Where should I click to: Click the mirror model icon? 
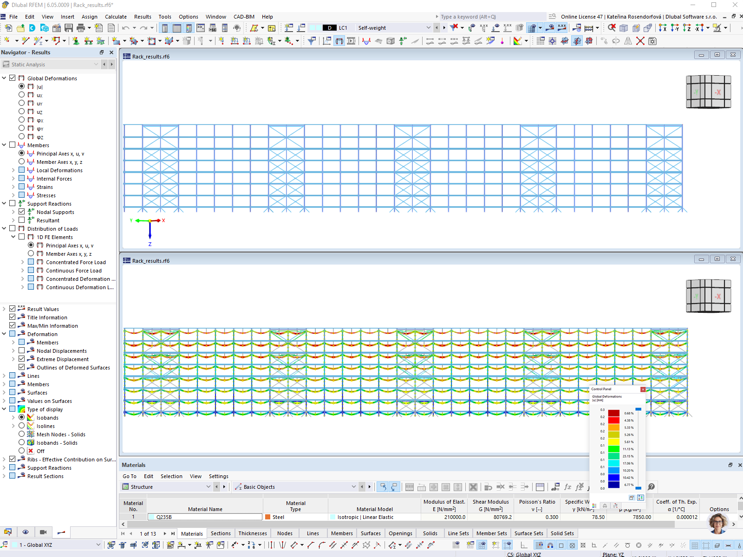(628, 41)
